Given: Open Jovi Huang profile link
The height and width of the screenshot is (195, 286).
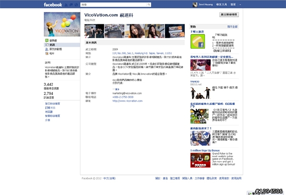Looking at the screenshot, I should 205,5.
